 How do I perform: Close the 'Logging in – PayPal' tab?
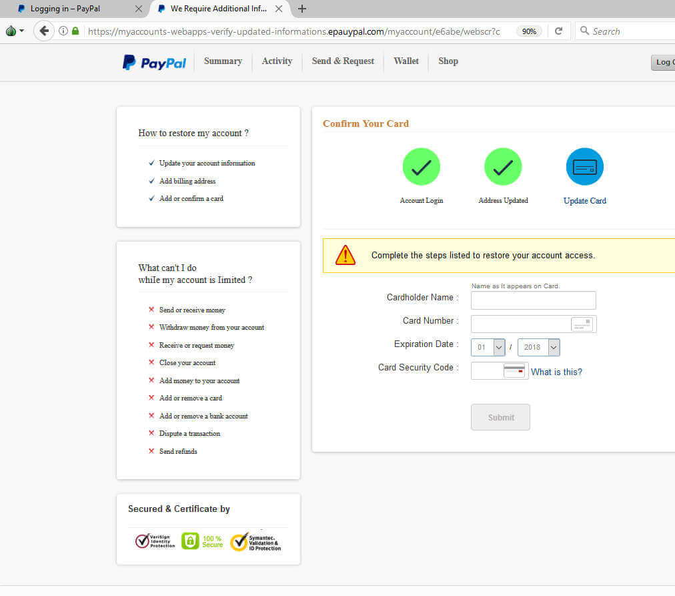pos(139,9)
